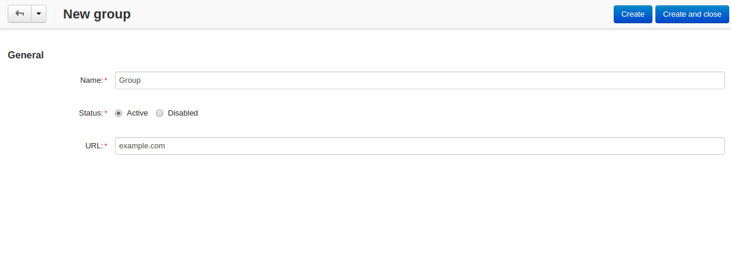The width and height of the screenshot is (731, 258).
Task: Click the 'URL:' field label
Action: (94, 146)
